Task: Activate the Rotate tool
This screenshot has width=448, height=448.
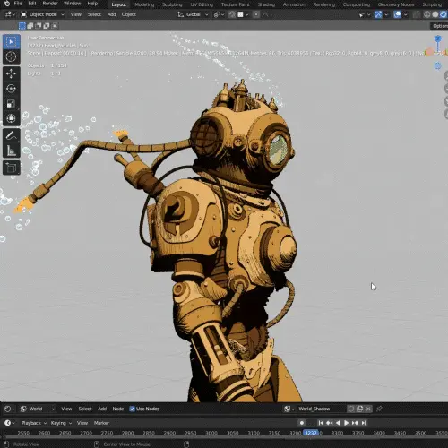Action: coord(12,89)
